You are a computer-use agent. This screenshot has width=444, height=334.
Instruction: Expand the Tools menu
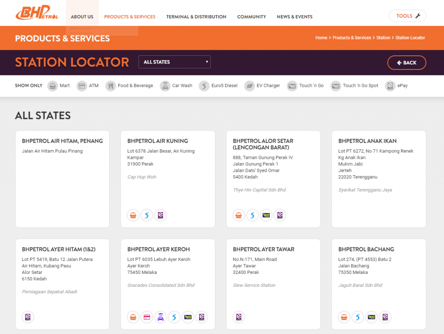click(407, 16)
